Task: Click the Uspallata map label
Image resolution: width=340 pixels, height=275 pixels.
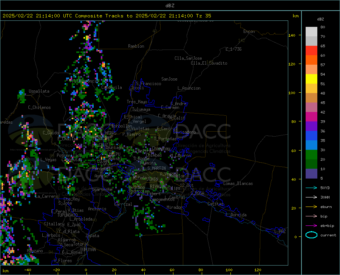Action: click(x=39, y=91)
